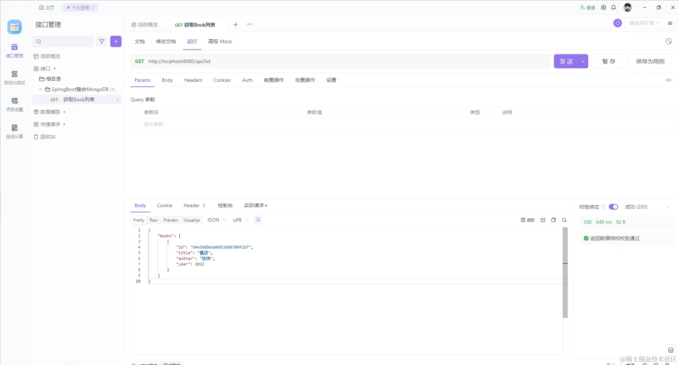
Task: Click the settings gear icon in title bar
Action: [604, 7]
